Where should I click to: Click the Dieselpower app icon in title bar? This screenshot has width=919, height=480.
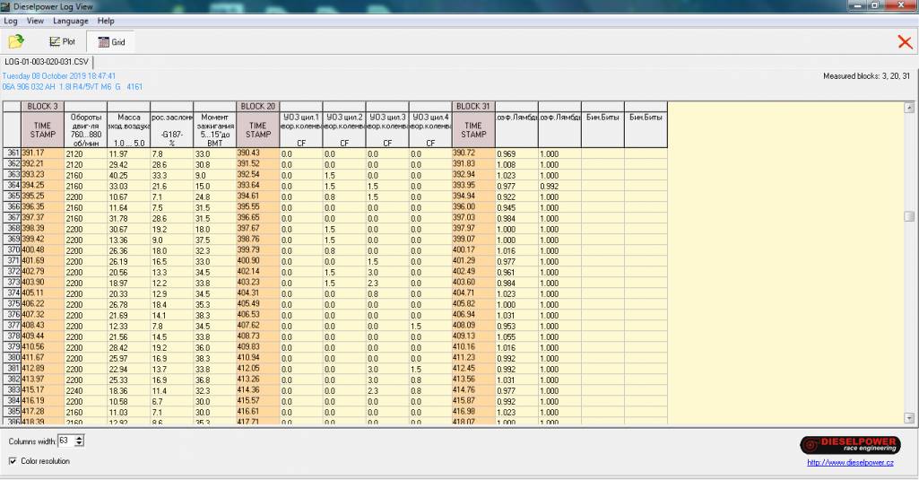[x=7, y=6]
